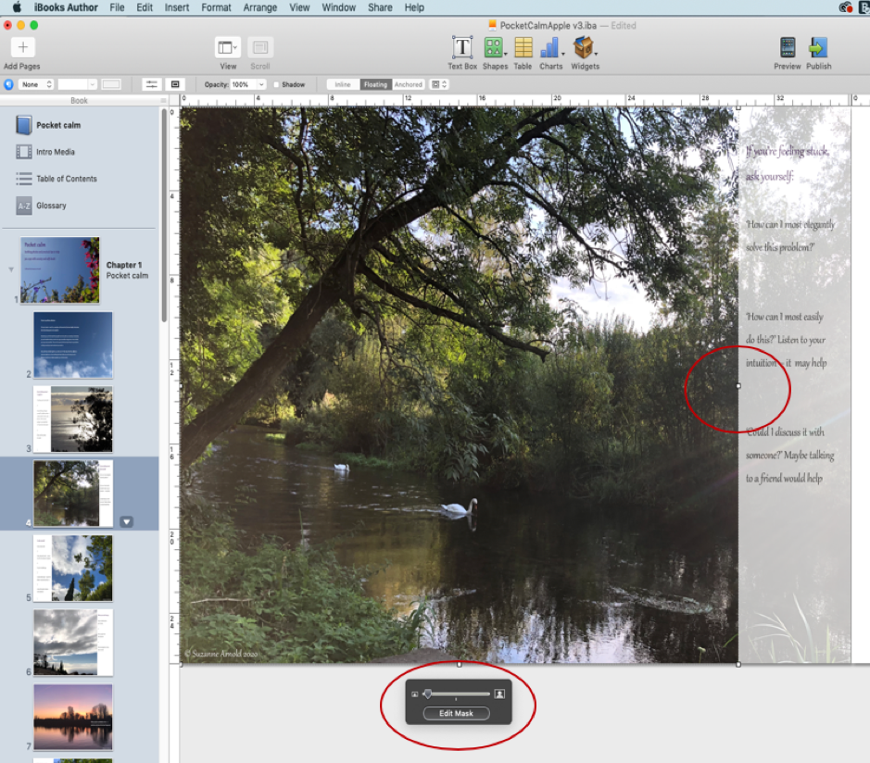Open the Opacity percentage dropdown arrow

(x=261, y=84)
